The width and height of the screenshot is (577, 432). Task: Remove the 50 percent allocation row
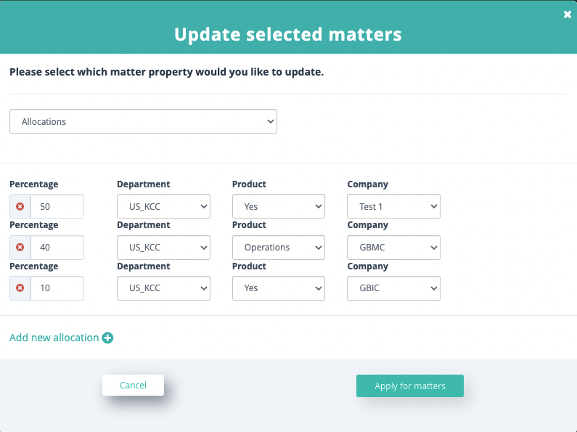tap(20, 206)
